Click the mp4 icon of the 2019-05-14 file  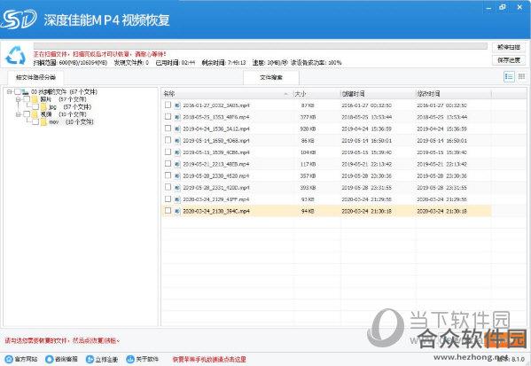pos(177,141)
